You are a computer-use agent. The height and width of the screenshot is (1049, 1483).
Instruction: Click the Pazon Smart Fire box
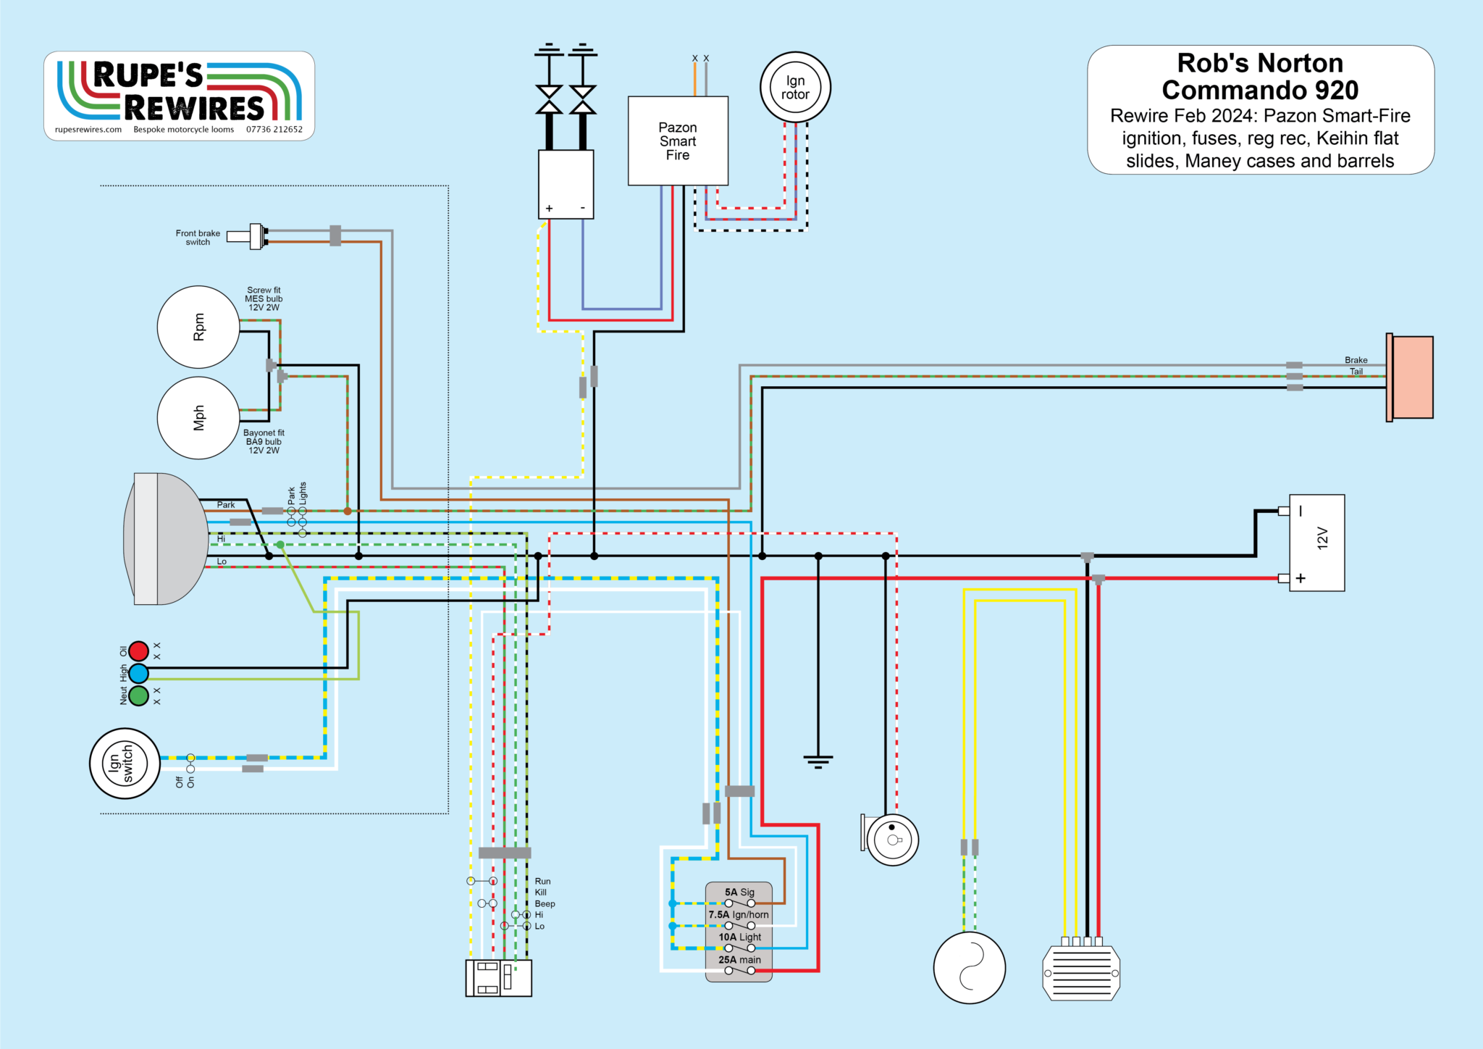point(677,141)
